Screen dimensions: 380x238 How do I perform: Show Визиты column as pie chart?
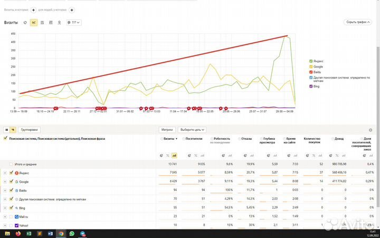(161, 155)
